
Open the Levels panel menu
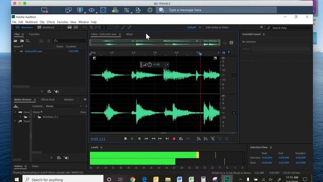[101, 148]
